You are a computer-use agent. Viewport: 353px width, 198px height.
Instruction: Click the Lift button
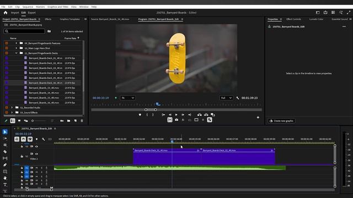click(200, 115)
